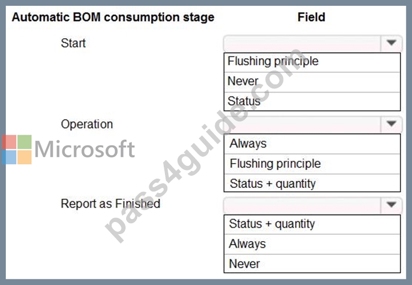
Task: Click the Start field input box
Action: (302, 43)
